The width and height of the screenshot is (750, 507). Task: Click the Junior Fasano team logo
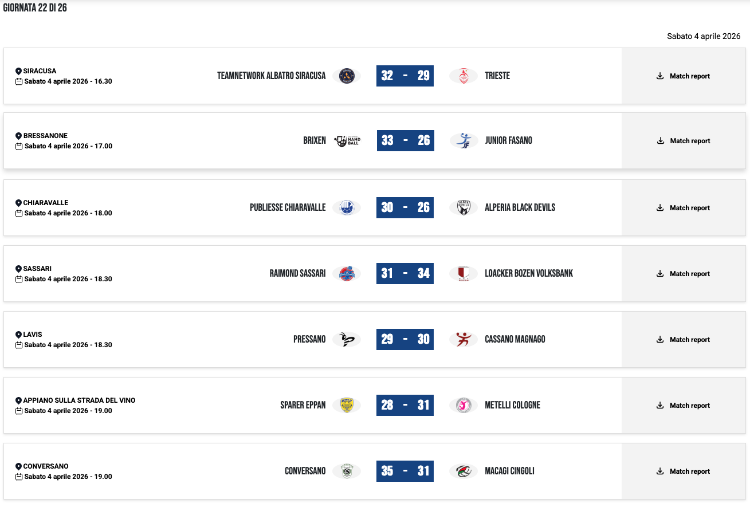(x=464, y=140)
